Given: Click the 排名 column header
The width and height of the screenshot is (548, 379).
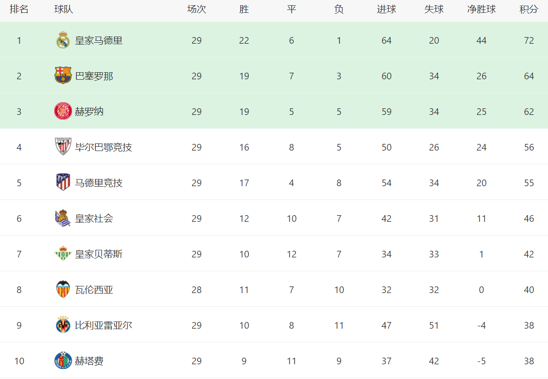Looking at the screenshot, I should tap(19, 9).
